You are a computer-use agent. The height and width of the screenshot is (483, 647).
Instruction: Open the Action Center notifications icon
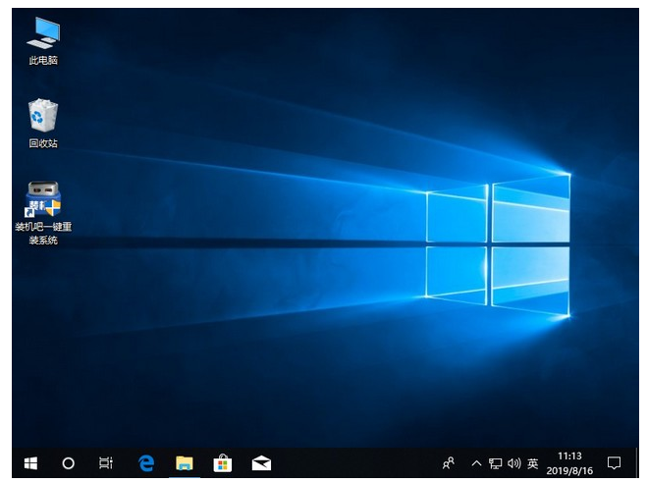[614, 462]
